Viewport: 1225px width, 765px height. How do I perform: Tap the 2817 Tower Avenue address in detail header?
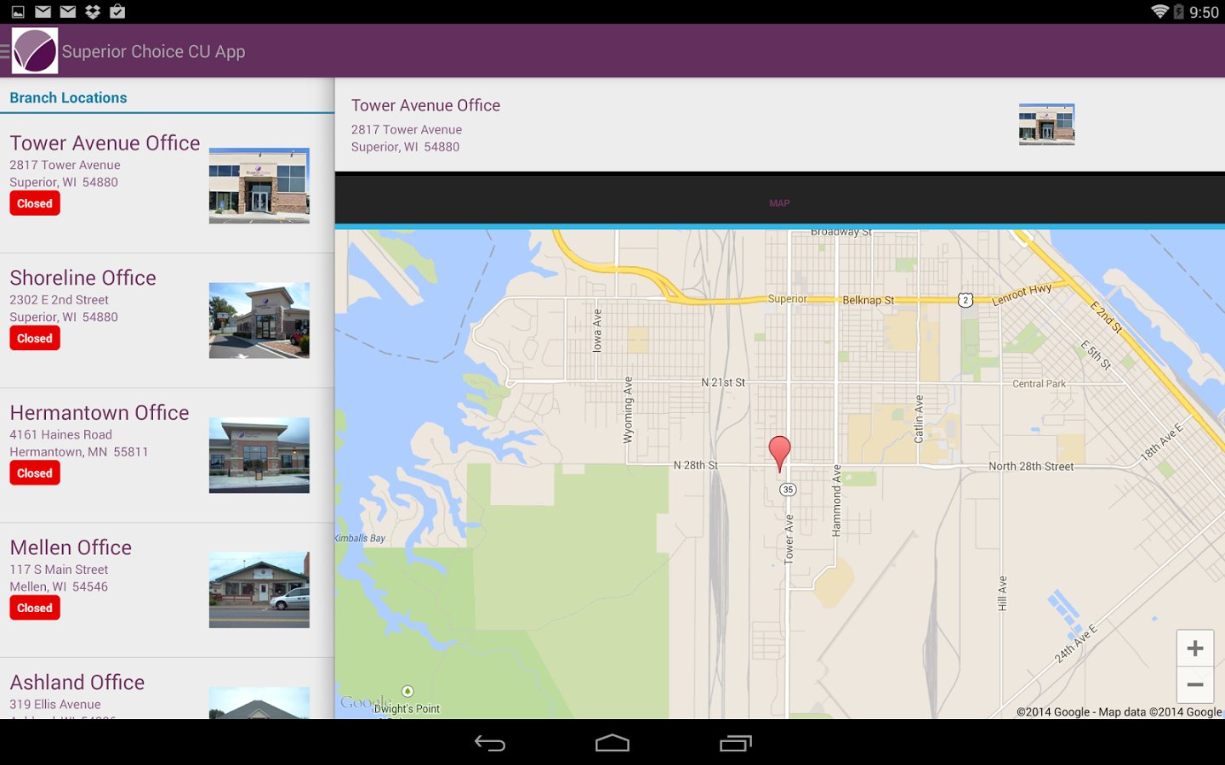[x=407, y=129]
